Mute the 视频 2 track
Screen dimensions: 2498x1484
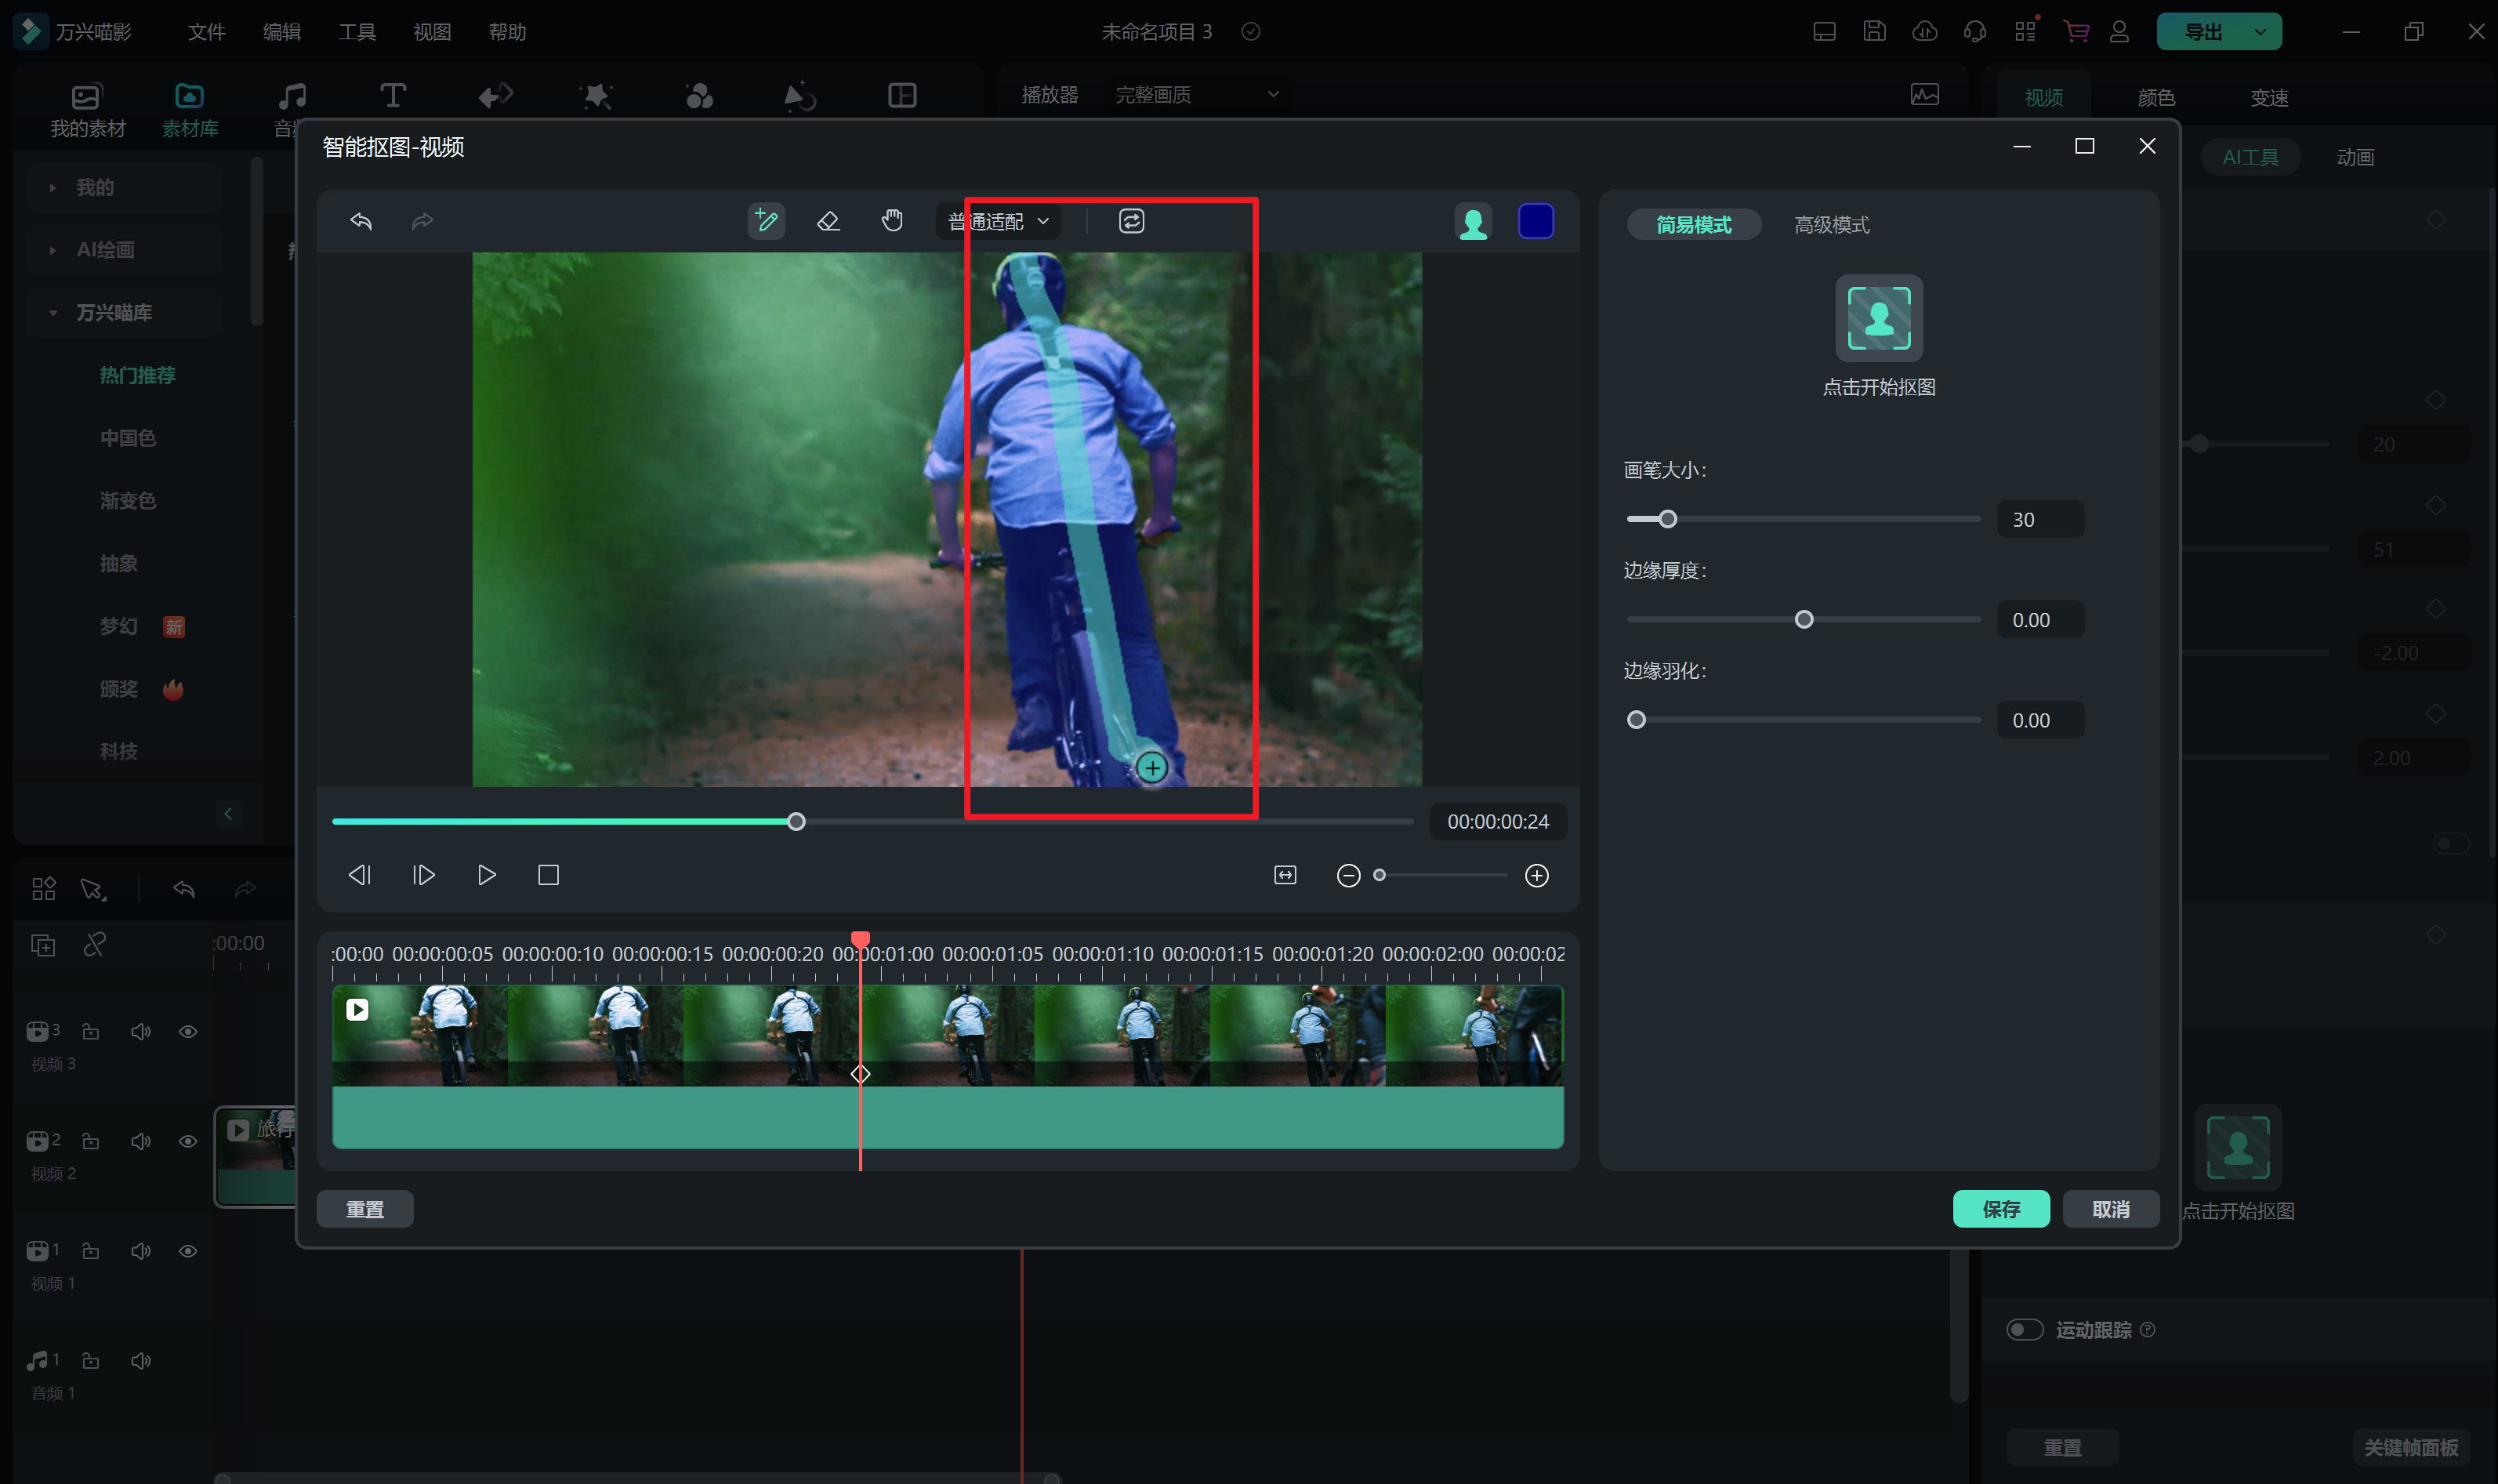[x=140, y=1141]
